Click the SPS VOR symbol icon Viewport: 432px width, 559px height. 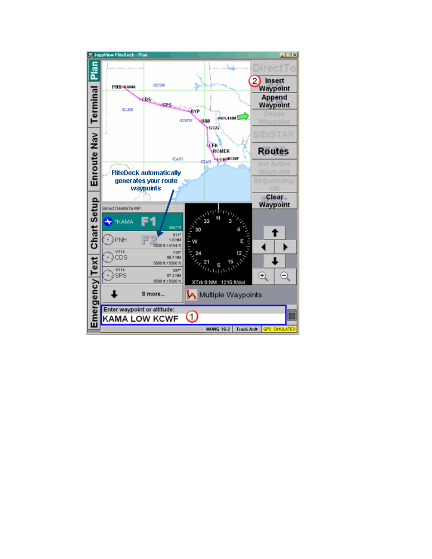pyautogui.click(x=108, y=275)
